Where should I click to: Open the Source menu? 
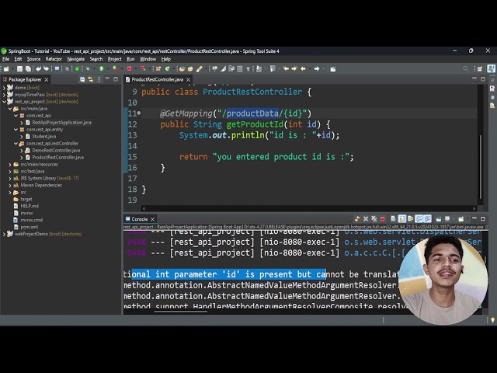(33, 59)
